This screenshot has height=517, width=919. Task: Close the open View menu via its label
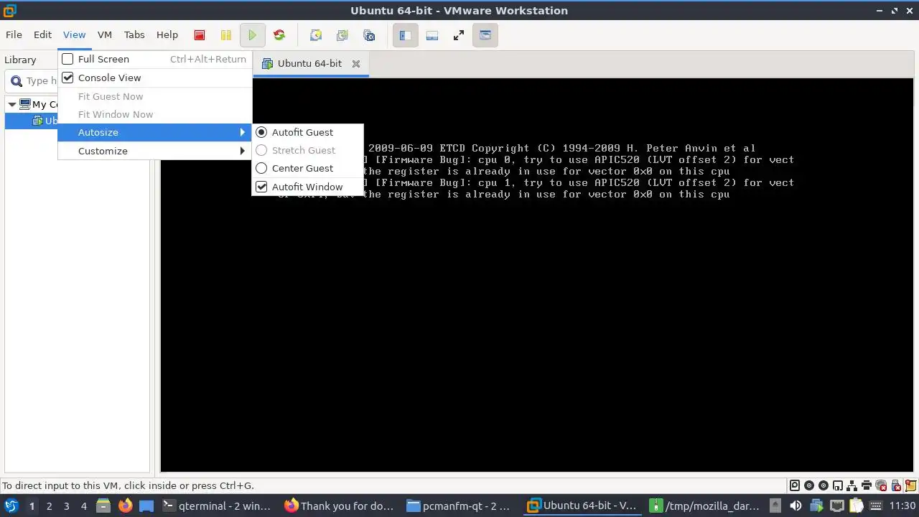(74, 34)
